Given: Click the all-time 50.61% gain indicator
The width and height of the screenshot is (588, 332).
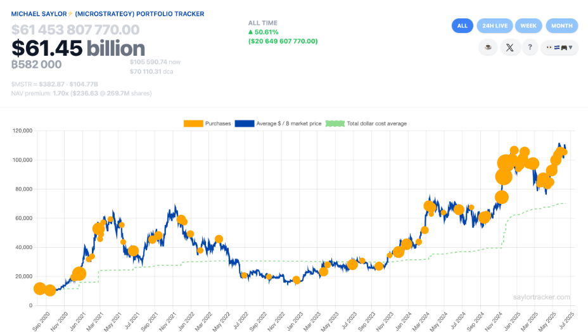Looking at the screenshot, I should coord(264,32).
